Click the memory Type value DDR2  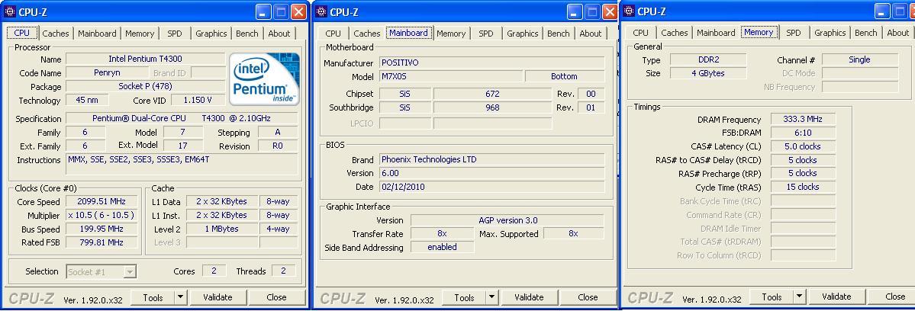coord(708,59)
